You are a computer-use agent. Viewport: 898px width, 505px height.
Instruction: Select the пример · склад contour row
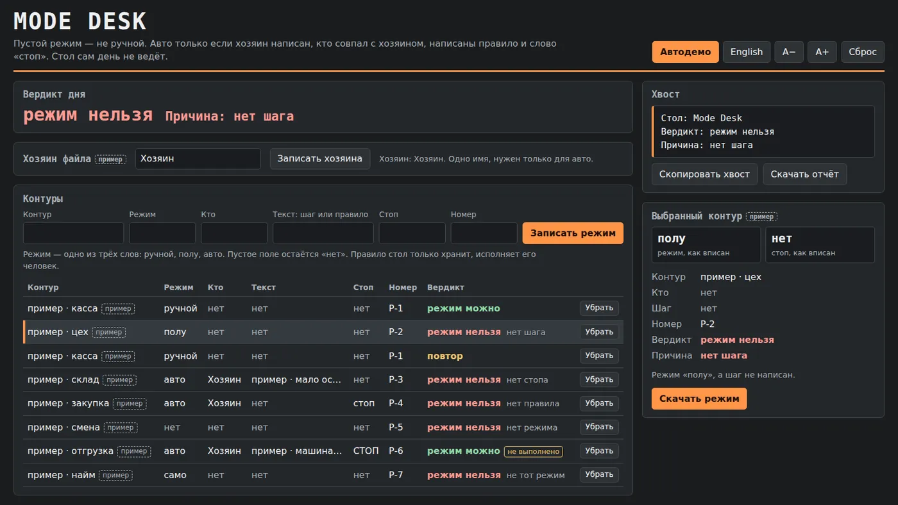coord(323,379)
